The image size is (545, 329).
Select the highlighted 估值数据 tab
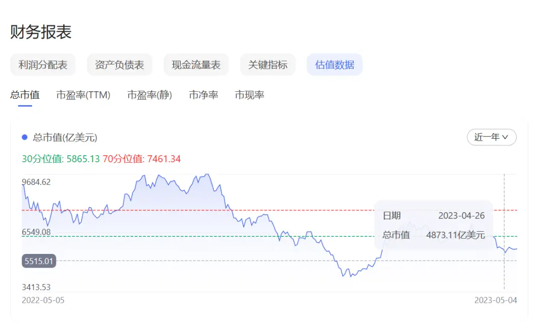coord(335,64)
